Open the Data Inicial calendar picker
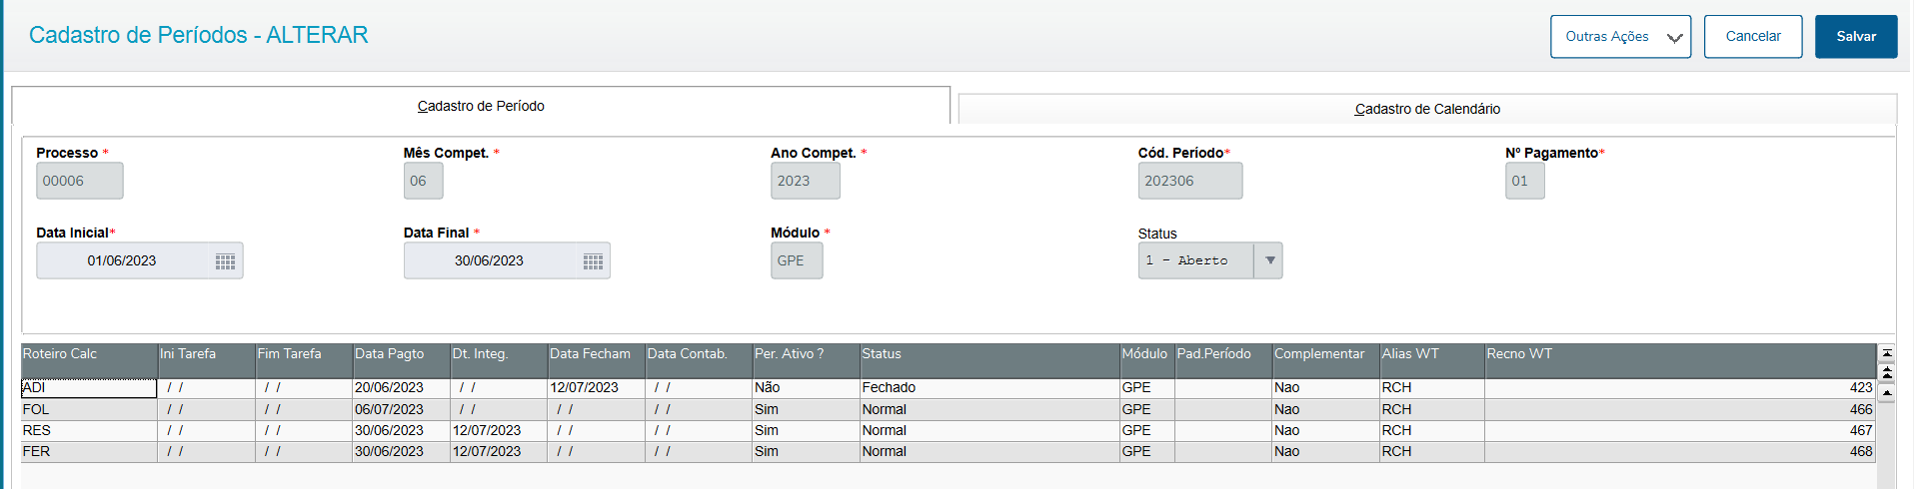The height and width of the screenshot is (489, 1917). 225,261
